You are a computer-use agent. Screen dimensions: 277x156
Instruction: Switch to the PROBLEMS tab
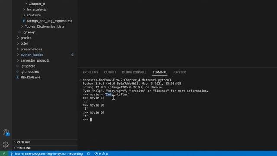click(90, 72)
